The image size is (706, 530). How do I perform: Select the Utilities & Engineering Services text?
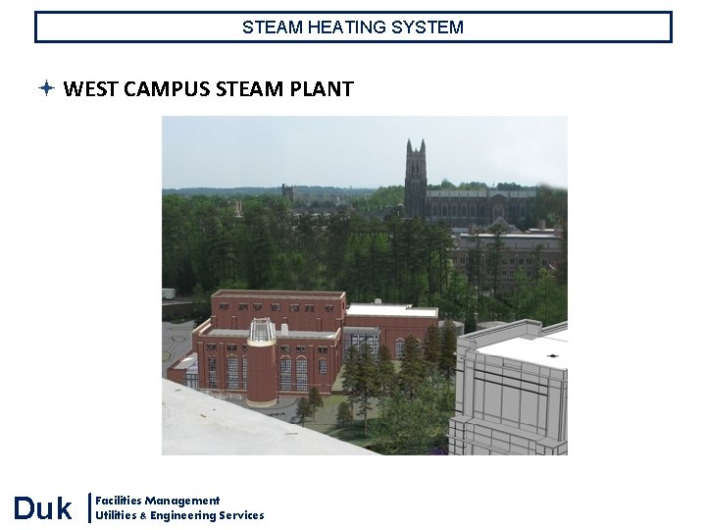[x=179, y=515]
